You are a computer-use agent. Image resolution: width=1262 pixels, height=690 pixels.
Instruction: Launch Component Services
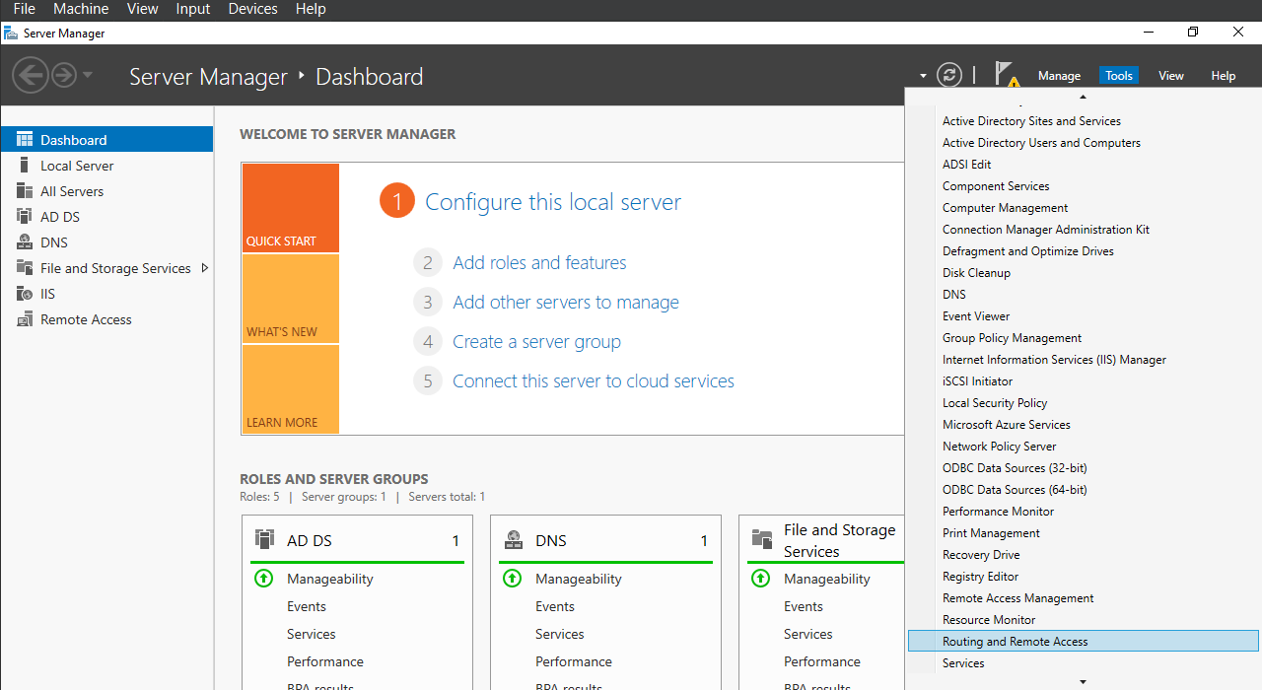pyautogui.click(x=1083, y=186)
